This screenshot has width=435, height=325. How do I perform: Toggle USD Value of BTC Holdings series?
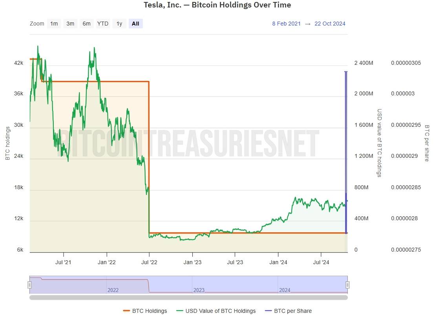coord(216,311)
